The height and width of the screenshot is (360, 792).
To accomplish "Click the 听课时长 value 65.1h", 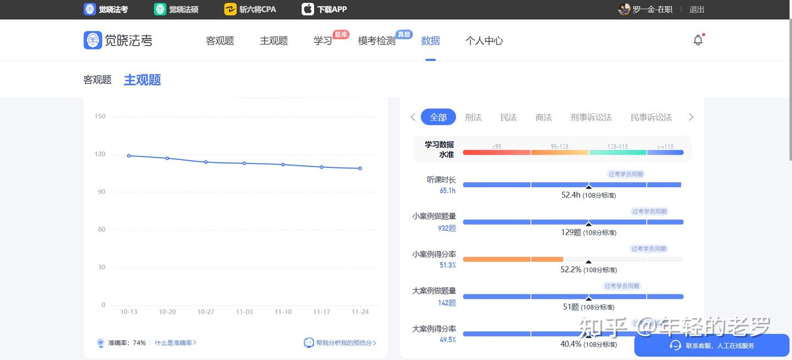I will 448,190.
